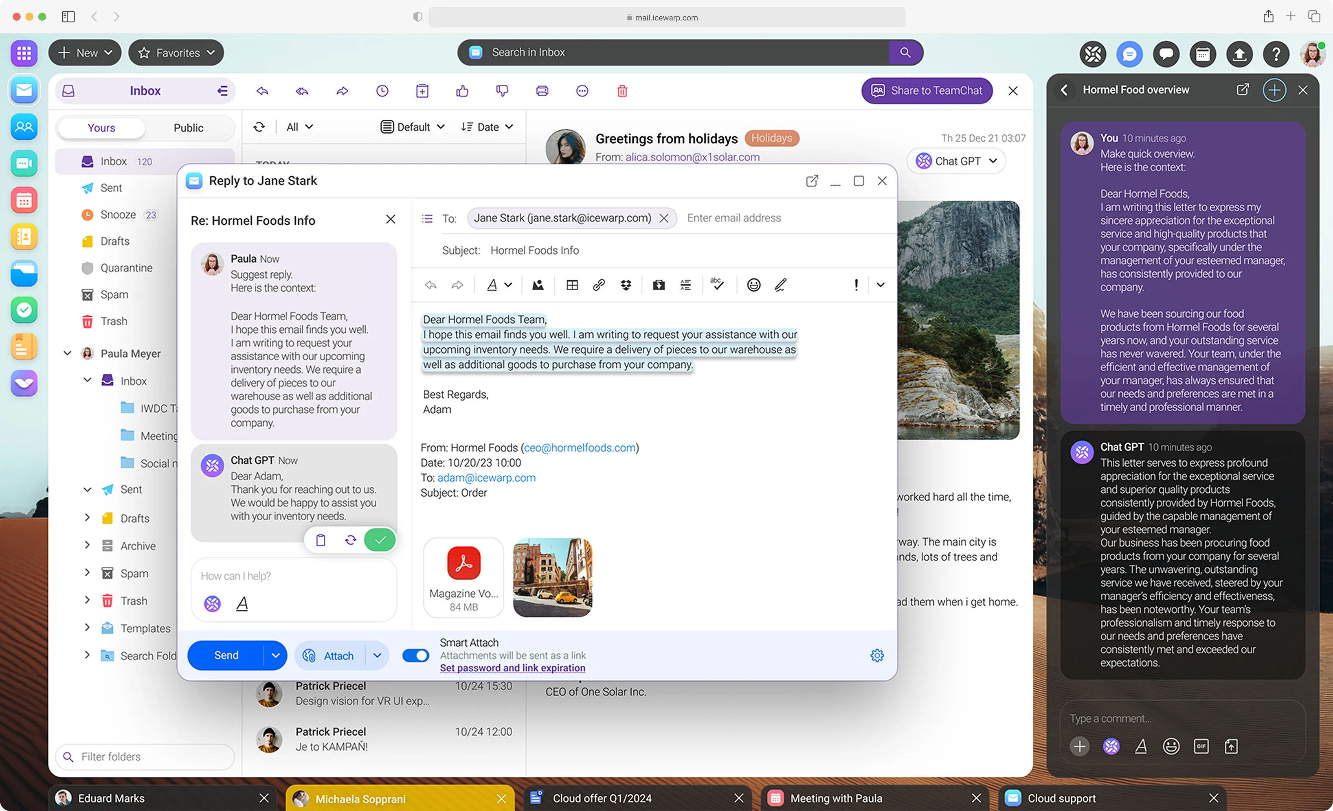Forward the selected email
Viewport: 1333px width, 811px height.
pos(342,91)
